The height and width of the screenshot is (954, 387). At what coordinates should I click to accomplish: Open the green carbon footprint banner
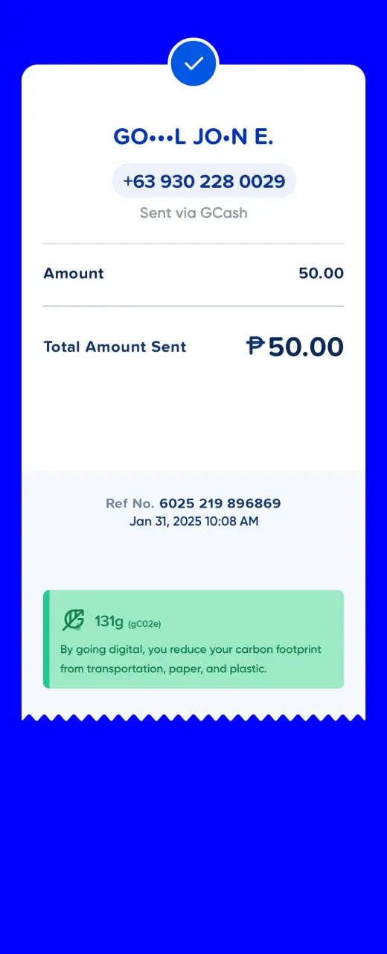click(193, 639)
